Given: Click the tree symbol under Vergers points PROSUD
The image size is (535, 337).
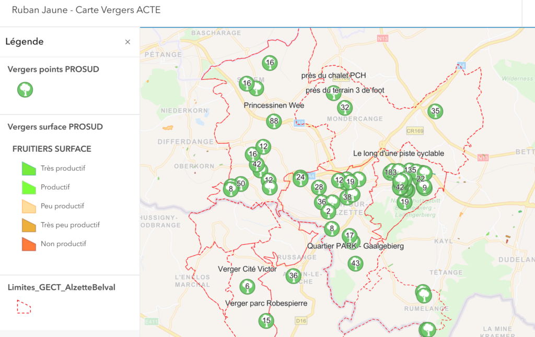Looking at the screenshot, I should [25, 90].
